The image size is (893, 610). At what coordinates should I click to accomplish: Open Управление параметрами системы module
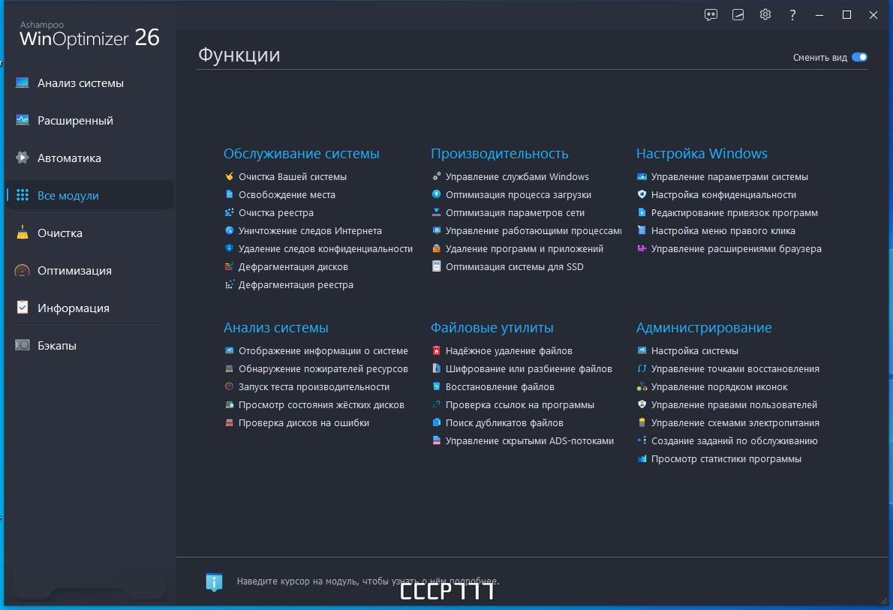[x=729, y=176]
